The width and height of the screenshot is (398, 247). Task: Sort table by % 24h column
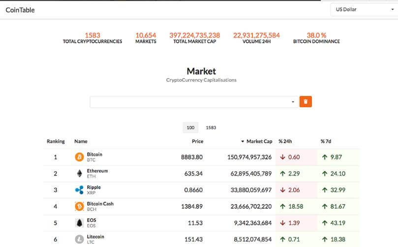coord(285,141)
